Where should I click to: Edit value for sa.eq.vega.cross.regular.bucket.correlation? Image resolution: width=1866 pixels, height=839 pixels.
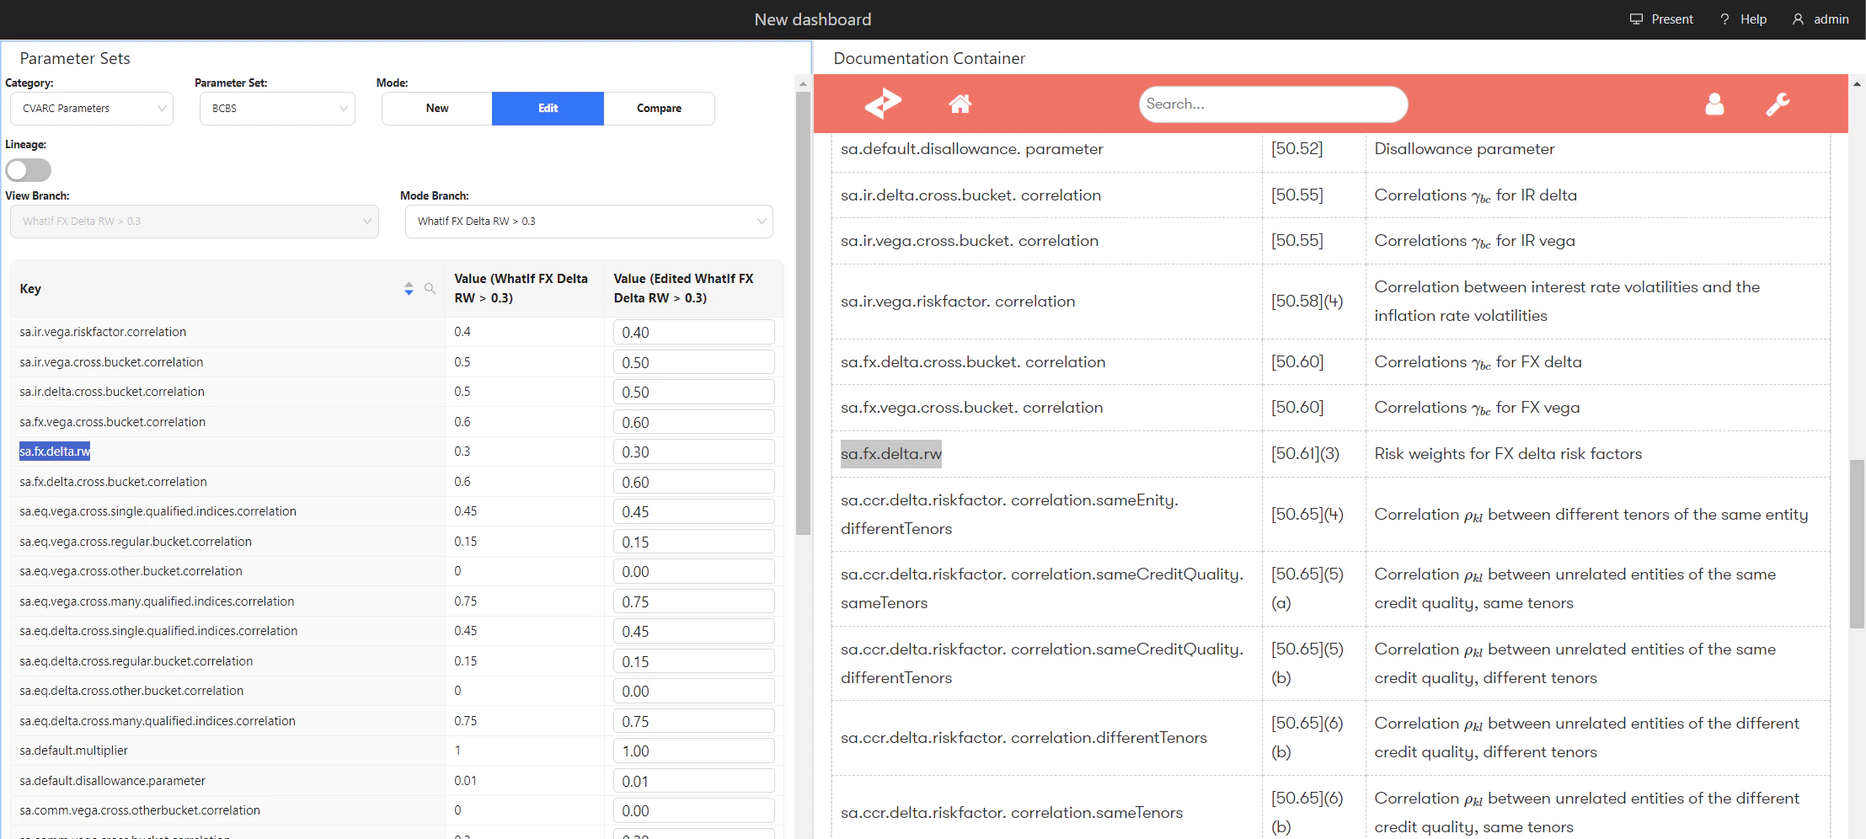pos(693,542)
